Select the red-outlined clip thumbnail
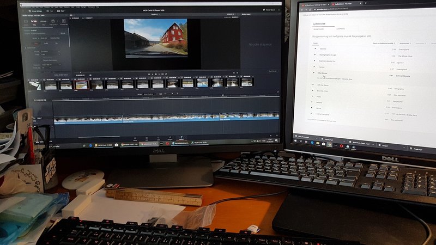Screen dimensions: 436x245 pyautogui.click(x=81, y=84)
